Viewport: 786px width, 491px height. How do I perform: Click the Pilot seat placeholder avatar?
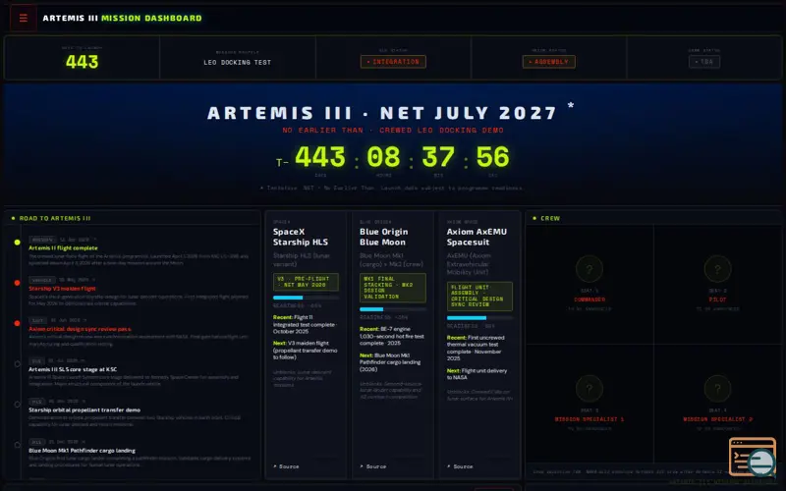[717, 269]
